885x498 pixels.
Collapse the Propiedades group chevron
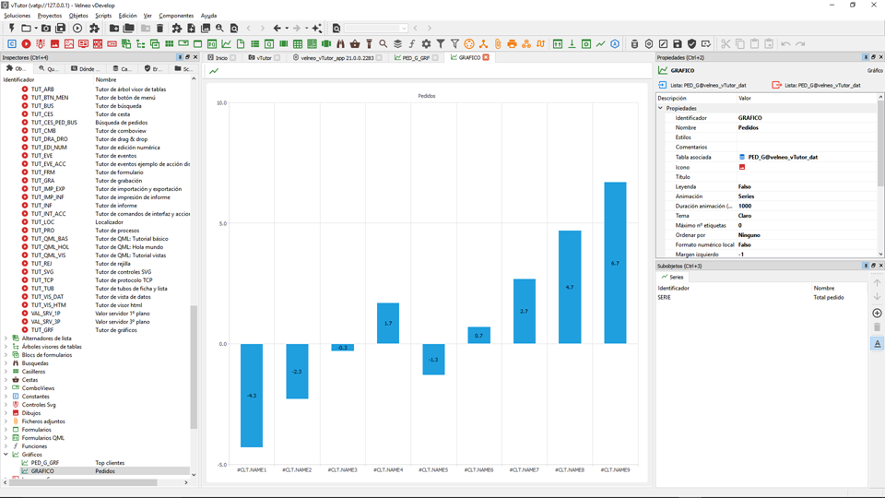[x=661, y=108]
